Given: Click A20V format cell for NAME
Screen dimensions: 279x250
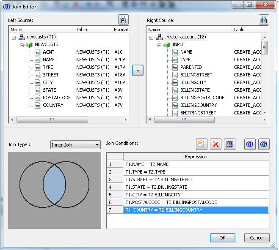Looking at the screenshot, I should pyautogui.click(x=120, y=60).
